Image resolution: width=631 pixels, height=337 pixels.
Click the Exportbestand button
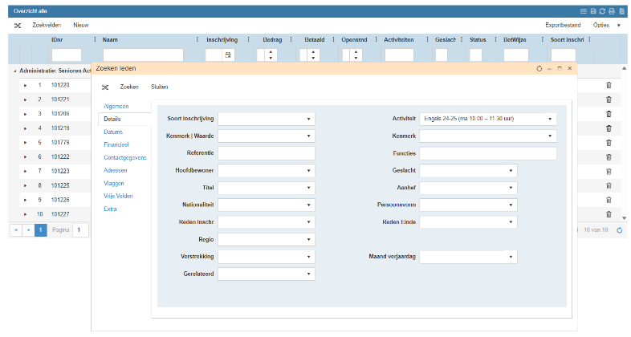pos(562,26)
